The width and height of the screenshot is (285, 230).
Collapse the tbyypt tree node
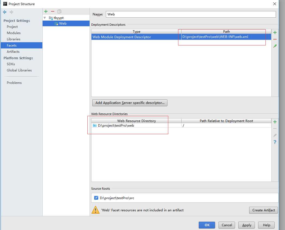45,18
